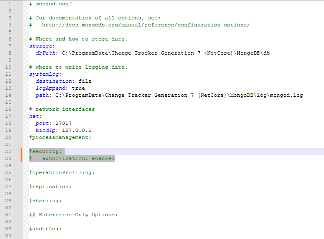Viewport: 324px width, 239px height.
Task: Click the storage section key
Action: [x=41, y=46]
